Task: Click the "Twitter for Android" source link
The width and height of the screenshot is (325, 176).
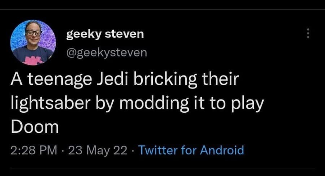Action: [191, 150]
